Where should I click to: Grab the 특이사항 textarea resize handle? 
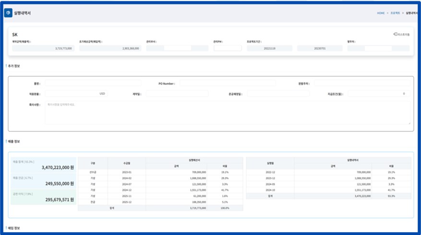pyautogui.click(x=409, y=123)
